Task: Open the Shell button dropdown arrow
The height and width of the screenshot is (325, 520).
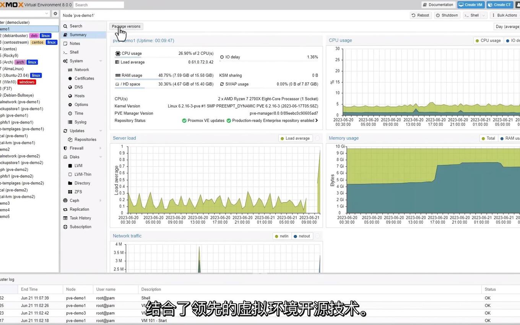Action: click(484, 15)
